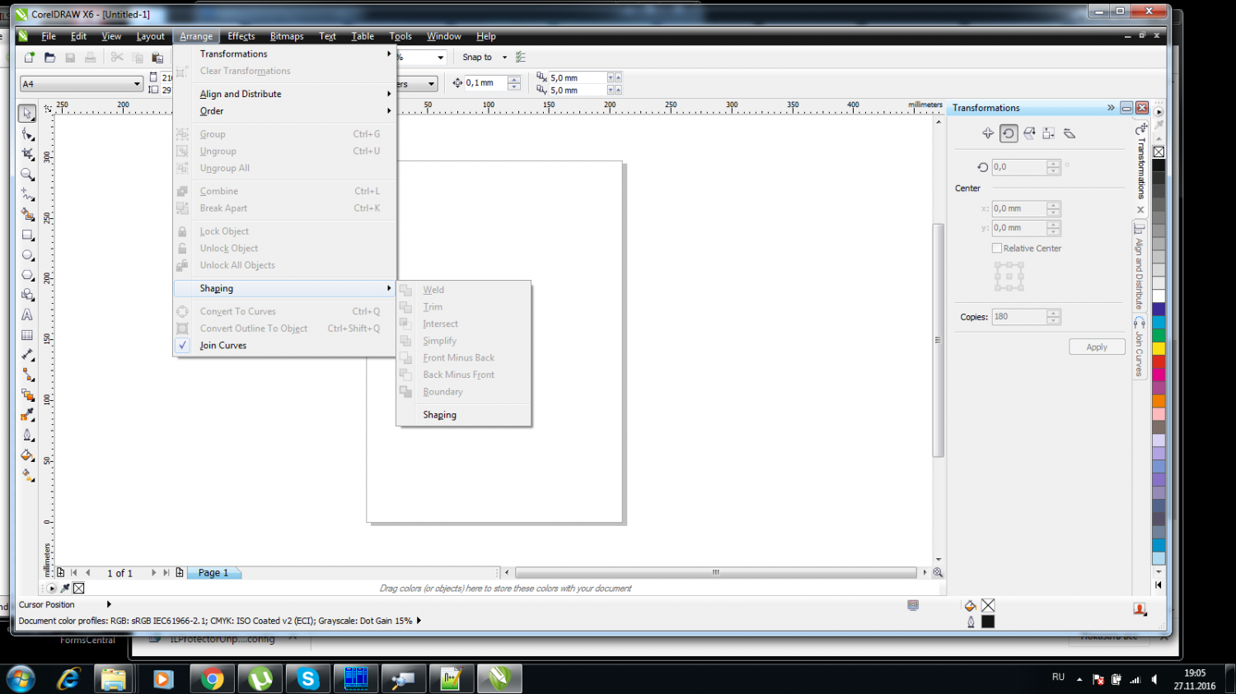Pick the green color swatch

point(1159,336)
